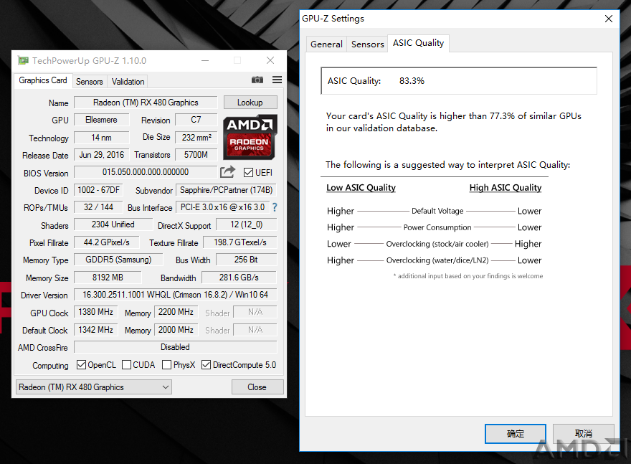Click the High ASIC Quality heading
This screenshot has width=631, height=464.
click(x=506, y=187)
